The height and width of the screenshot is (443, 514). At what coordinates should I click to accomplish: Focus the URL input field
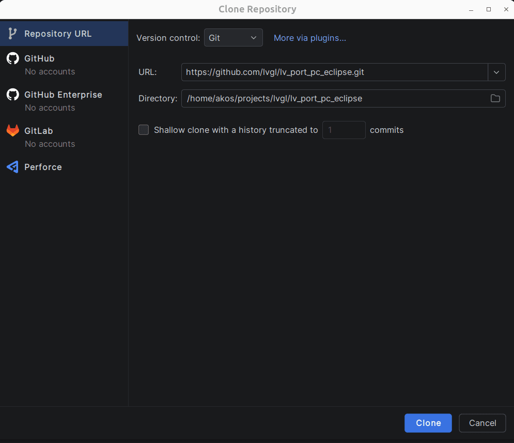tap(334, 72)
